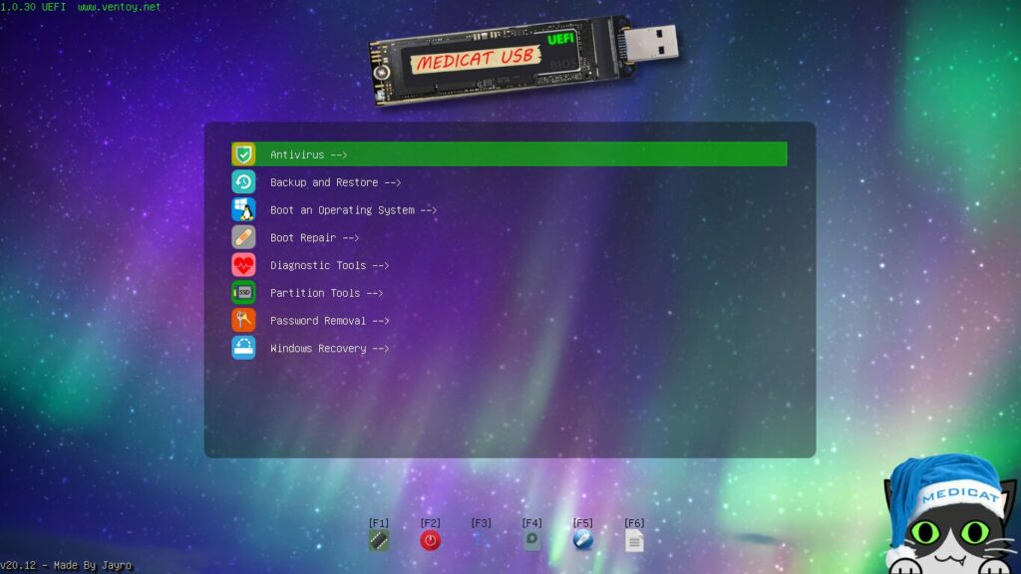Open the www.ventoy.net link
The height and width of the screenshot is (574, 1021).
tap(120, 7)
